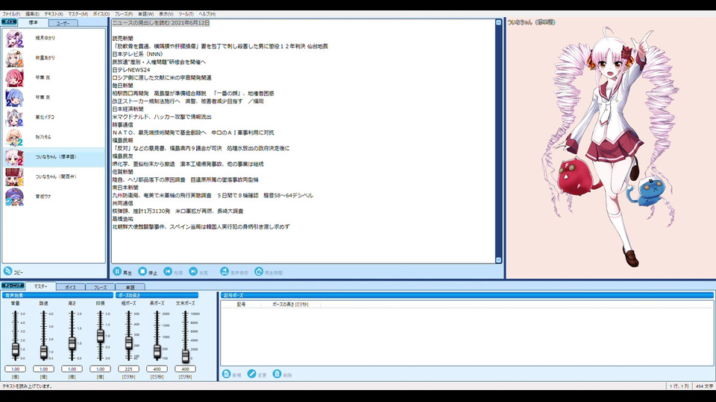Click text editor scrollbar down arrow
716x402 pixels.
point(498,260)
